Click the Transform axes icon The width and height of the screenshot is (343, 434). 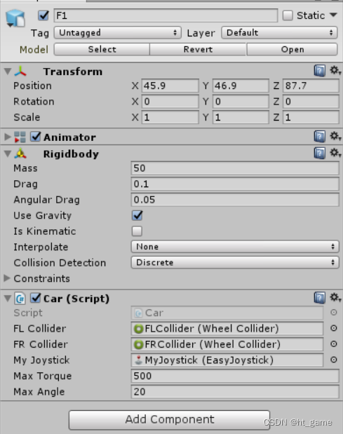[20, 72]
